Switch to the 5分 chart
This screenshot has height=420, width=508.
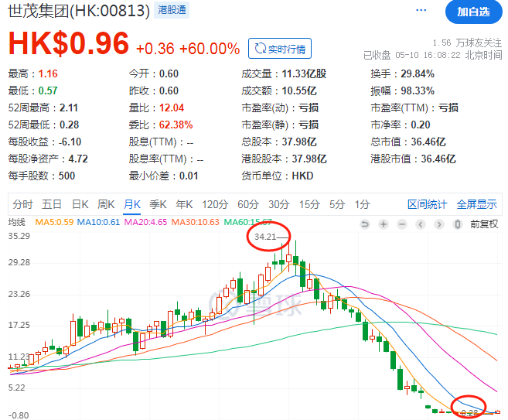337,204
